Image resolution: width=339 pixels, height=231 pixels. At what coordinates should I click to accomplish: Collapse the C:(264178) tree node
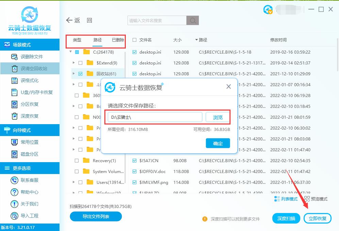tap(70, 52)
